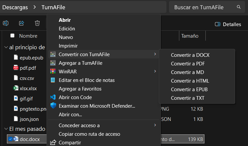The height and width of the screenshot is (146, 248).
Task: Click the Notepad icon in context menu
Action: coord(53,80)
